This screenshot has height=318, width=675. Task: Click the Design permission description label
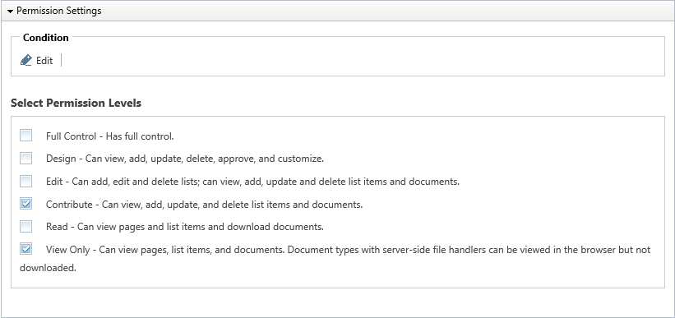pyautogui.click(x=185, y=159)
